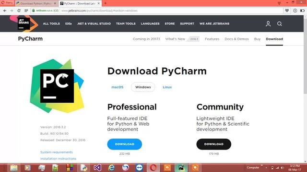Open the Speed Dial grid icon

26,11
